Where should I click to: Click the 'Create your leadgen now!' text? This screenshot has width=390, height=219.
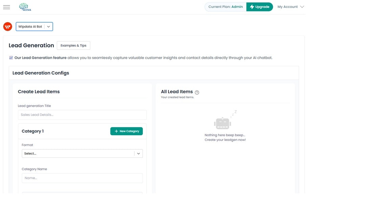225,140
